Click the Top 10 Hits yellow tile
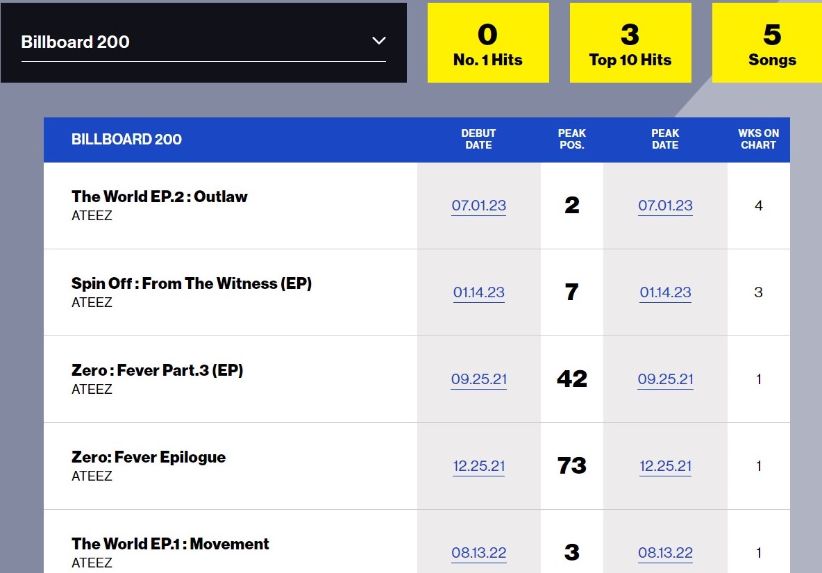The image size is (822, 573). pyautogui.click(x=630, y=42)
